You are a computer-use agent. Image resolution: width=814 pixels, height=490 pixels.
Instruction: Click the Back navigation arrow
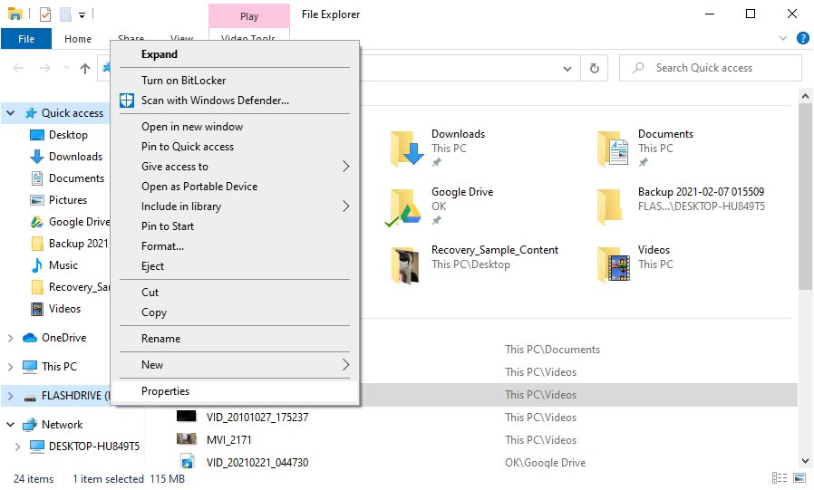18,68
